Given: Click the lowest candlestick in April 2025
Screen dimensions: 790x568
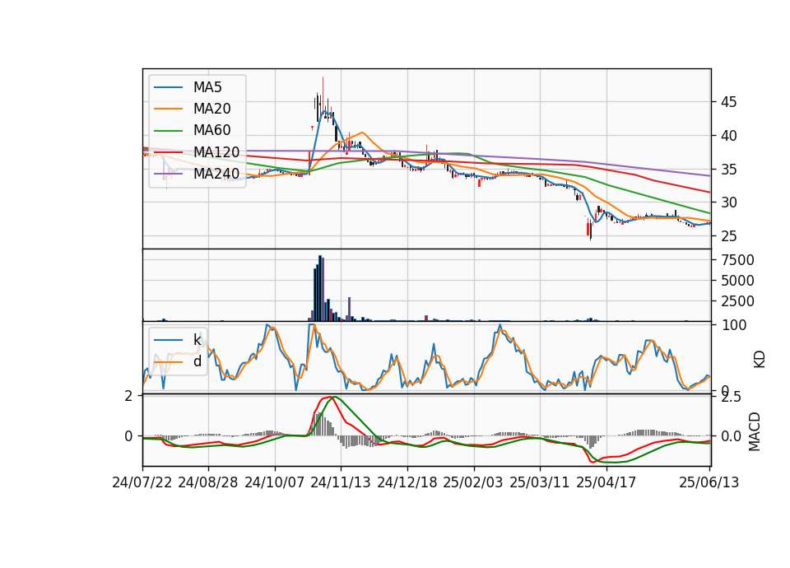Looking at the screenshot, I should click(x=591, y=230).
